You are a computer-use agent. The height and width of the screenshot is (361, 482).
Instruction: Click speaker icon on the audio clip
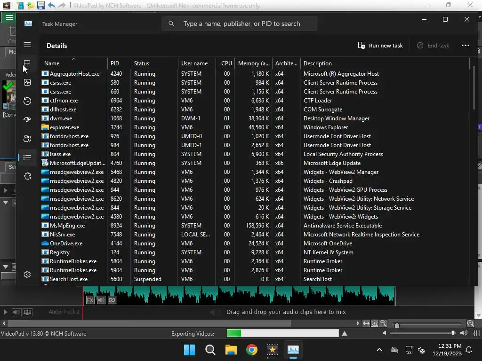[101, 300]
